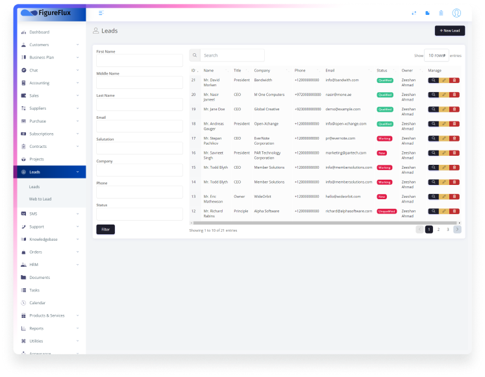Click the table Search input

click(x=232, y=55)
